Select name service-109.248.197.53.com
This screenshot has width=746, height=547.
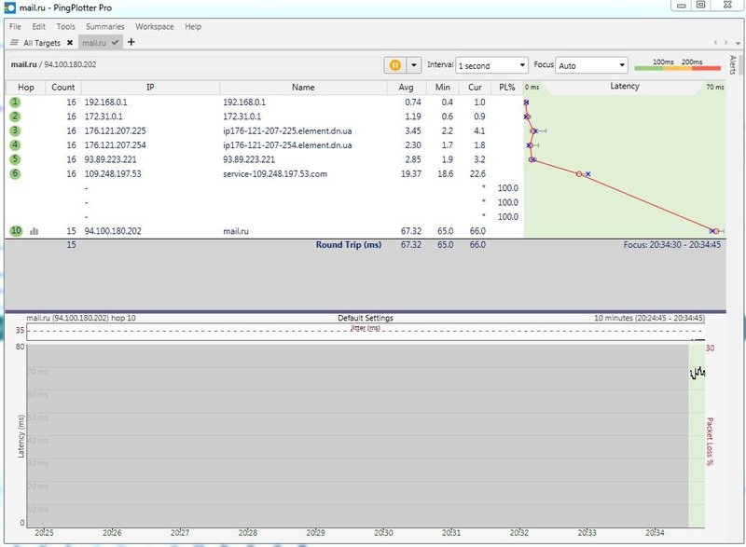pyautogui.click(x=275, y=174)
